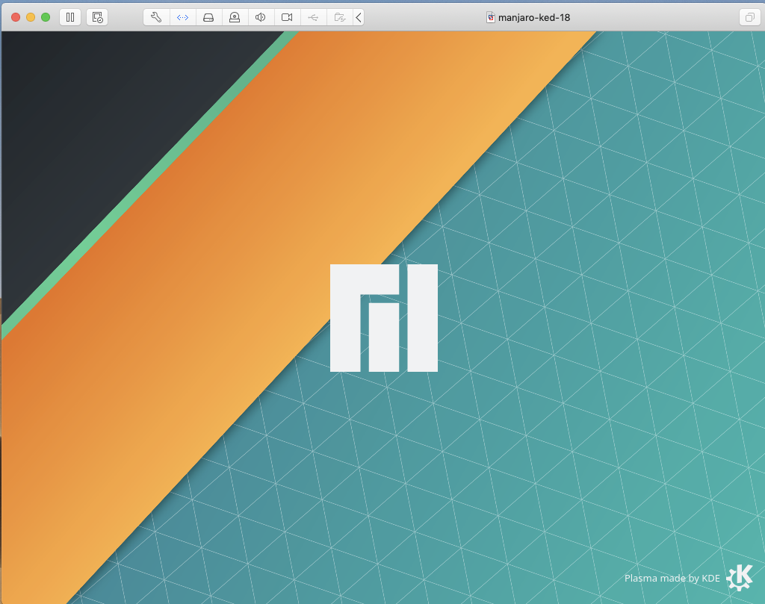The height and width of the screenshot is (604, 765).
Task: Open the snapshots manager icon
Action: pyautogui.click(x=97, y=18)
